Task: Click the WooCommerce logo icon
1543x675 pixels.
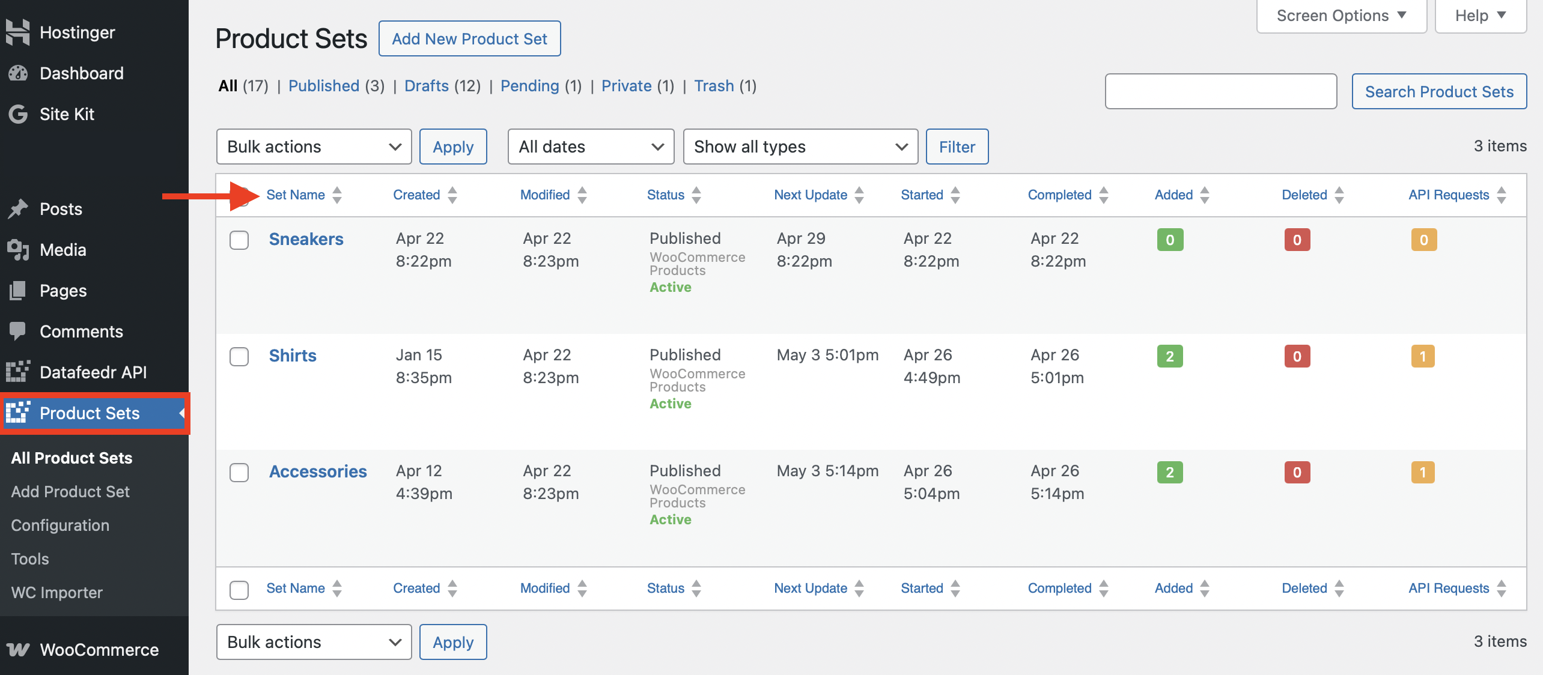Action: [x=18, y=650]
